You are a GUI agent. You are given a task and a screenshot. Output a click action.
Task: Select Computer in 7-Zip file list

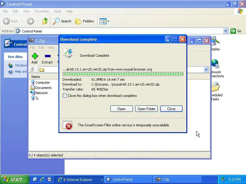coord(41,82)
